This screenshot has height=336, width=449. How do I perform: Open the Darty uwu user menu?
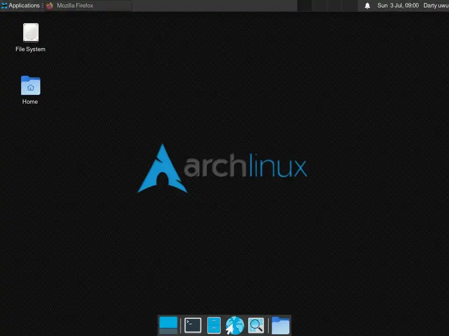coord(436,5)
